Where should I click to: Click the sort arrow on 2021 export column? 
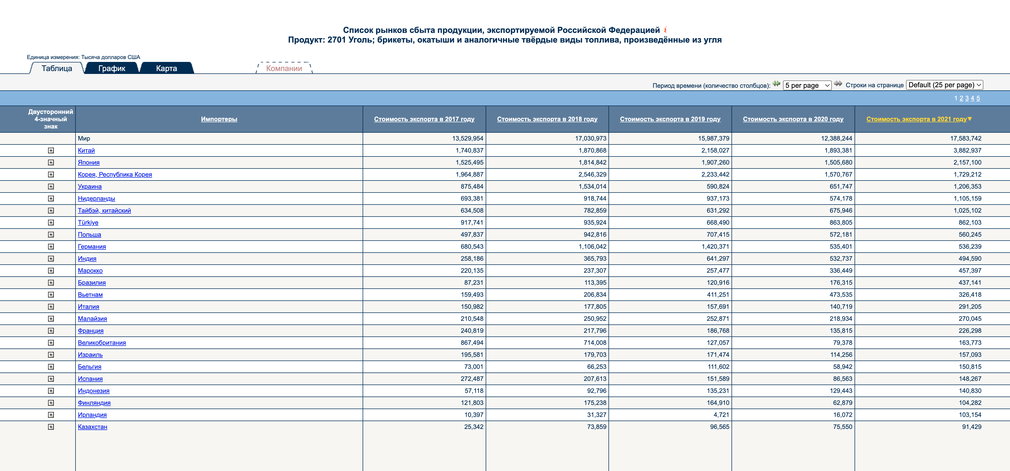[x=970, y=119]
